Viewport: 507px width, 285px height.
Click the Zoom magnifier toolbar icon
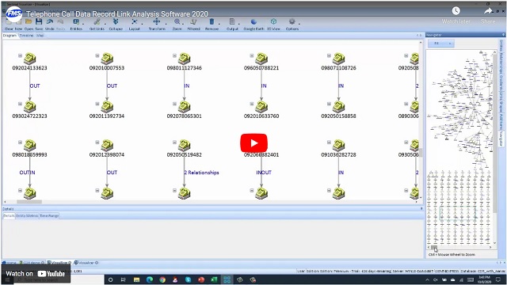pos(177,21)
